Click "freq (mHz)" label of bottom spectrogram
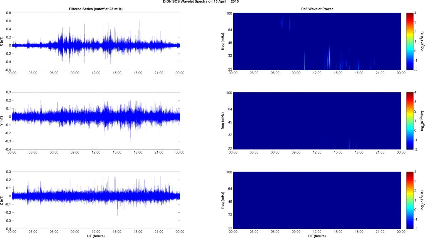The image size is (425, 238). pos(223,200)
